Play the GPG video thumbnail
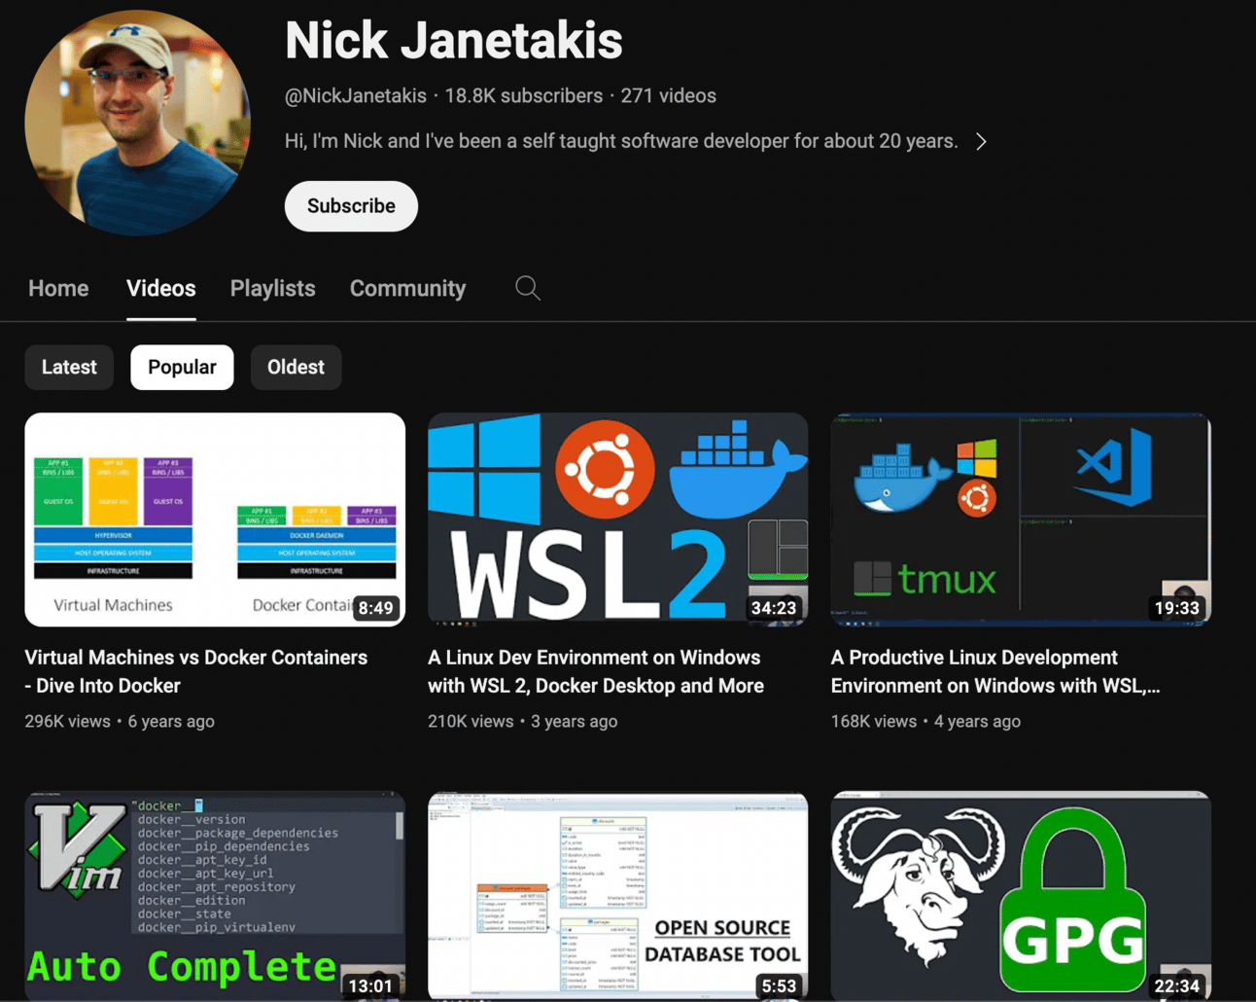 coord(1021,896)
